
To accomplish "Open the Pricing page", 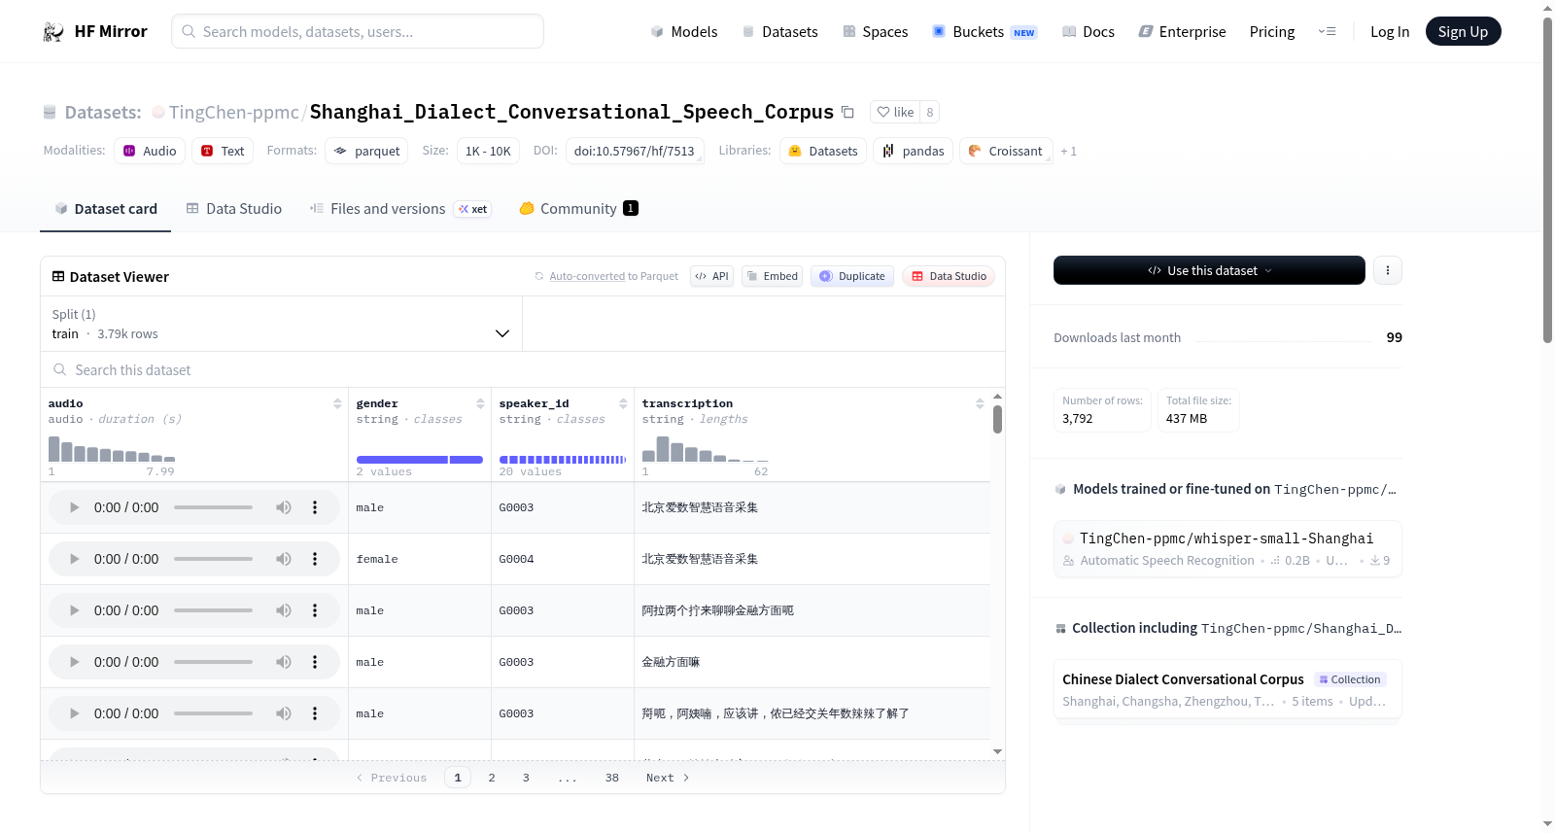I will (1272, 32).
